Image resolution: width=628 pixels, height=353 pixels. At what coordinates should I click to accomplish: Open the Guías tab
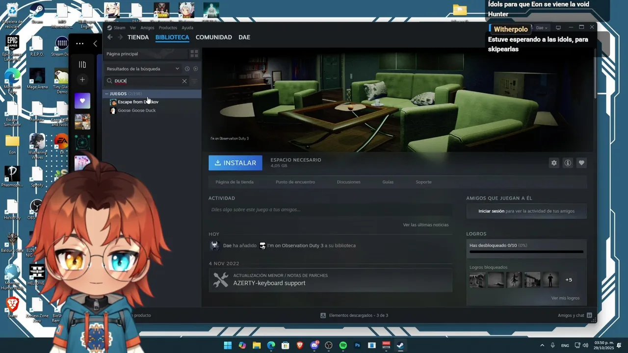pyautogui.click(x=388, y=182)
